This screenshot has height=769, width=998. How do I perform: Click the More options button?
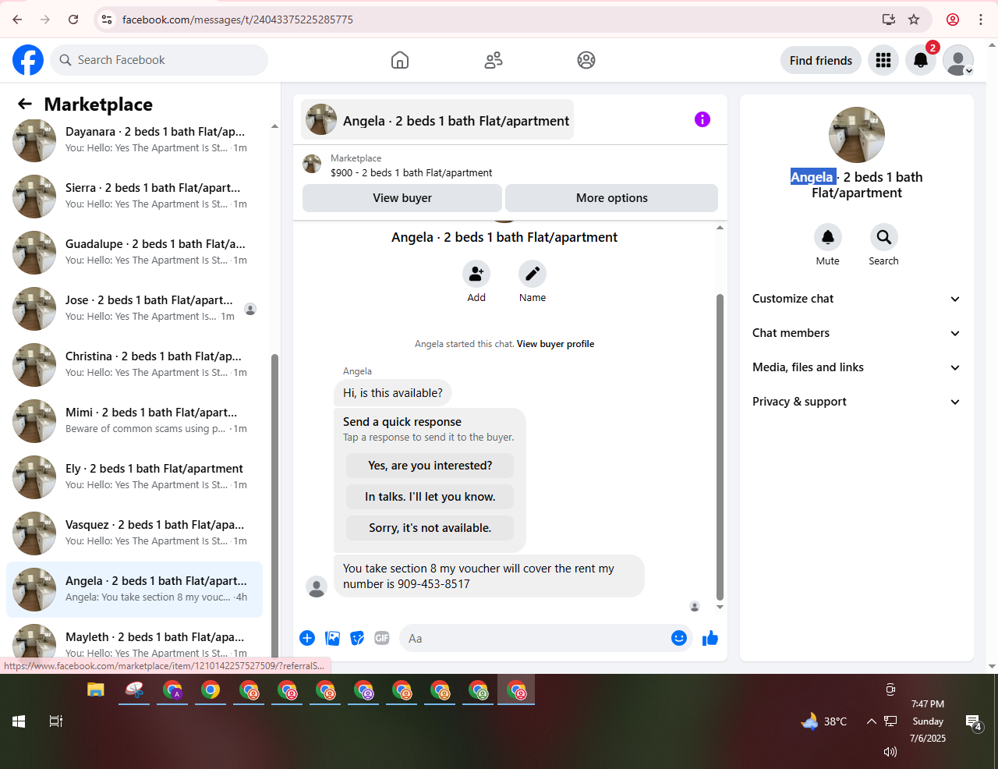[612, 198]
